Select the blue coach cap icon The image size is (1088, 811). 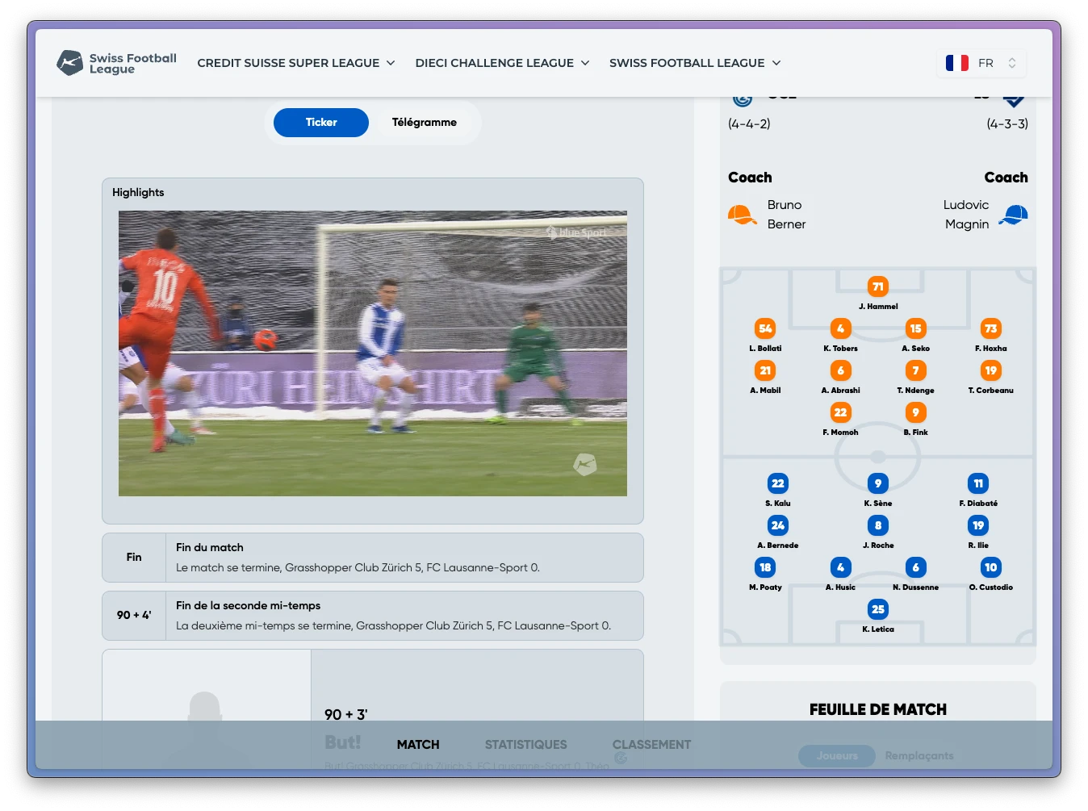1013,215
